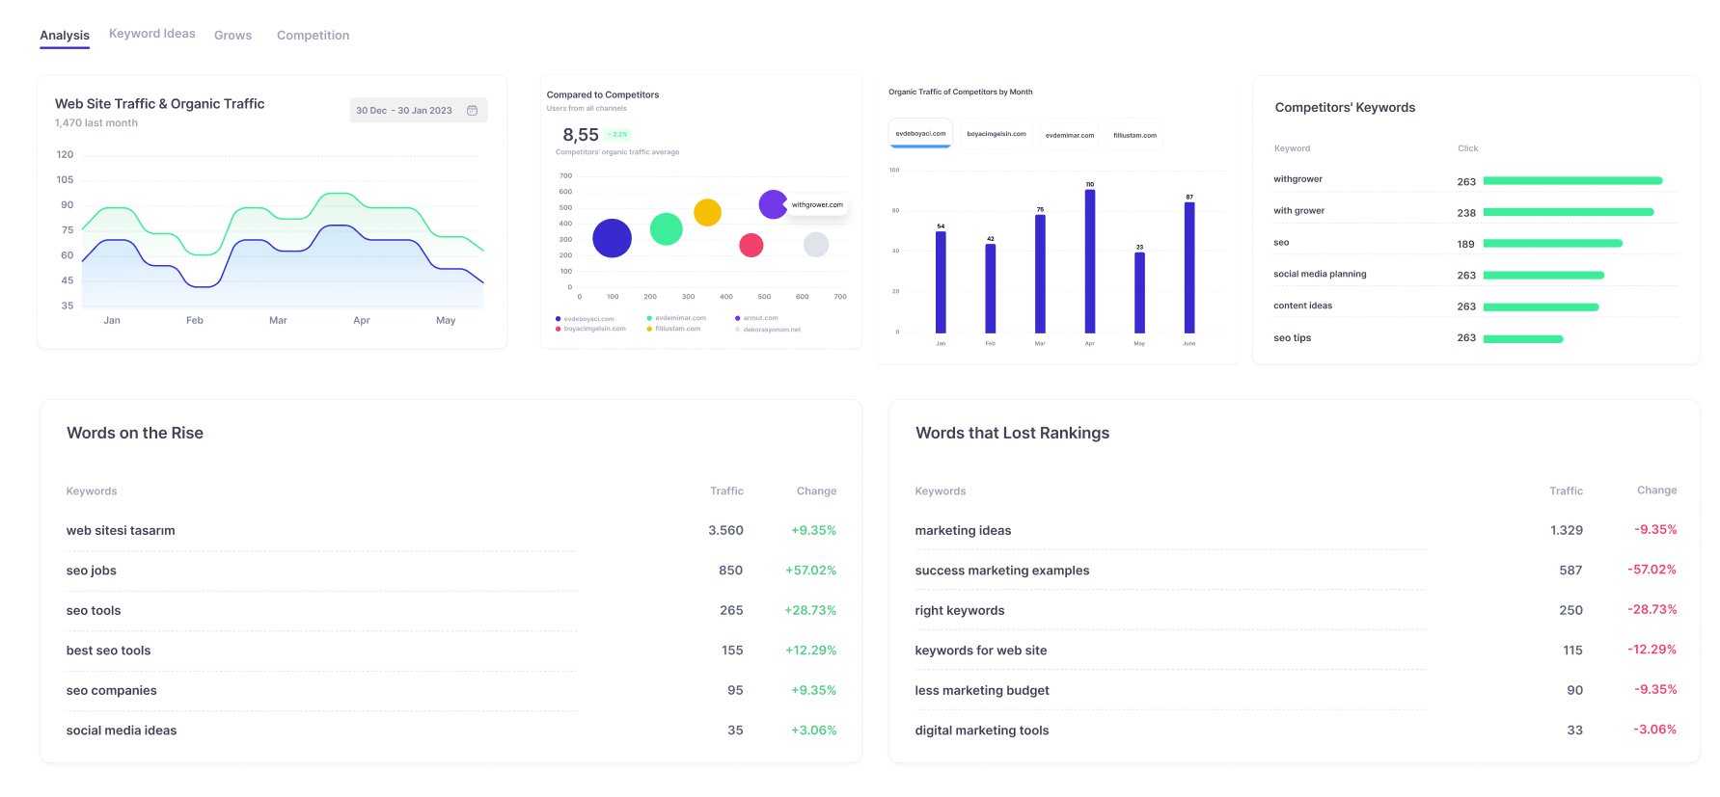Screen dimensions: 1720x797
Task: Select the boyacimgelsin.com competitor tab
Action: click(997, 134)
